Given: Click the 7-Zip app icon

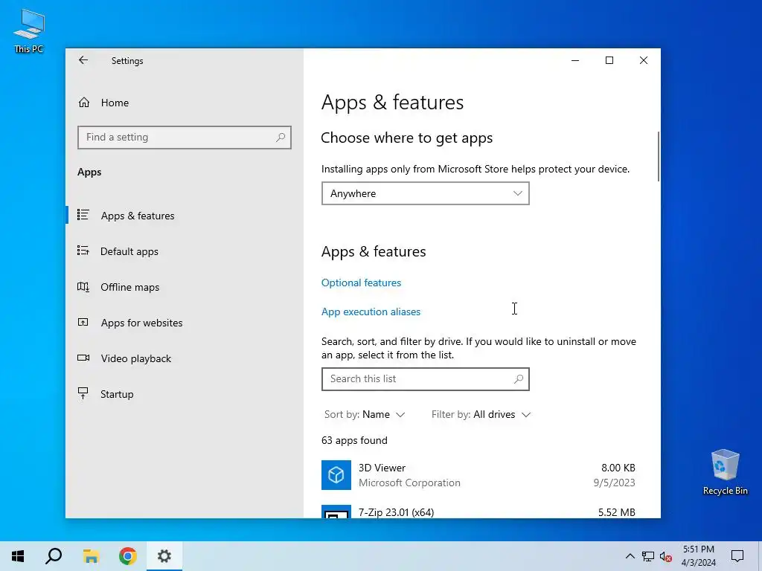Looking at the screenshot, I should 336,512.
